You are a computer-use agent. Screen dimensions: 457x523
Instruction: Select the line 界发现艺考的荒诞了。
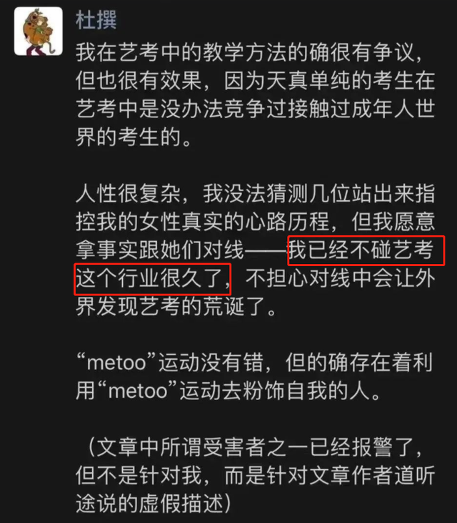click(x=177, y=306)
